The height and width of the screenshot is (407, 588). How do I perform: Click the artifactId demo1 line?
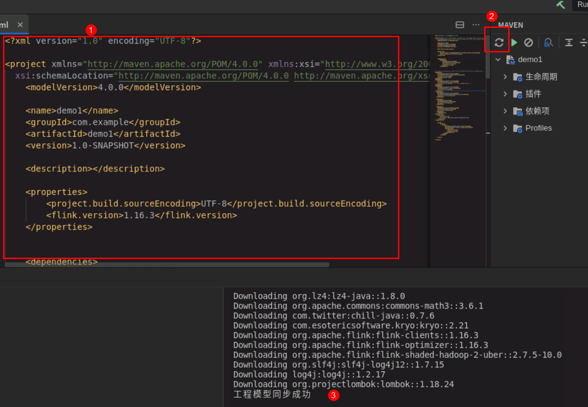[x=103, y=134]
